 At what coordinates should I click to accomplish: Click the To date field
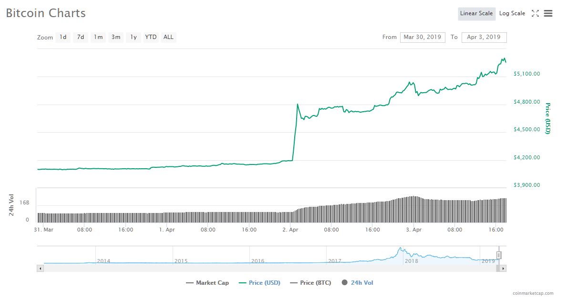(x=484, y=37)
